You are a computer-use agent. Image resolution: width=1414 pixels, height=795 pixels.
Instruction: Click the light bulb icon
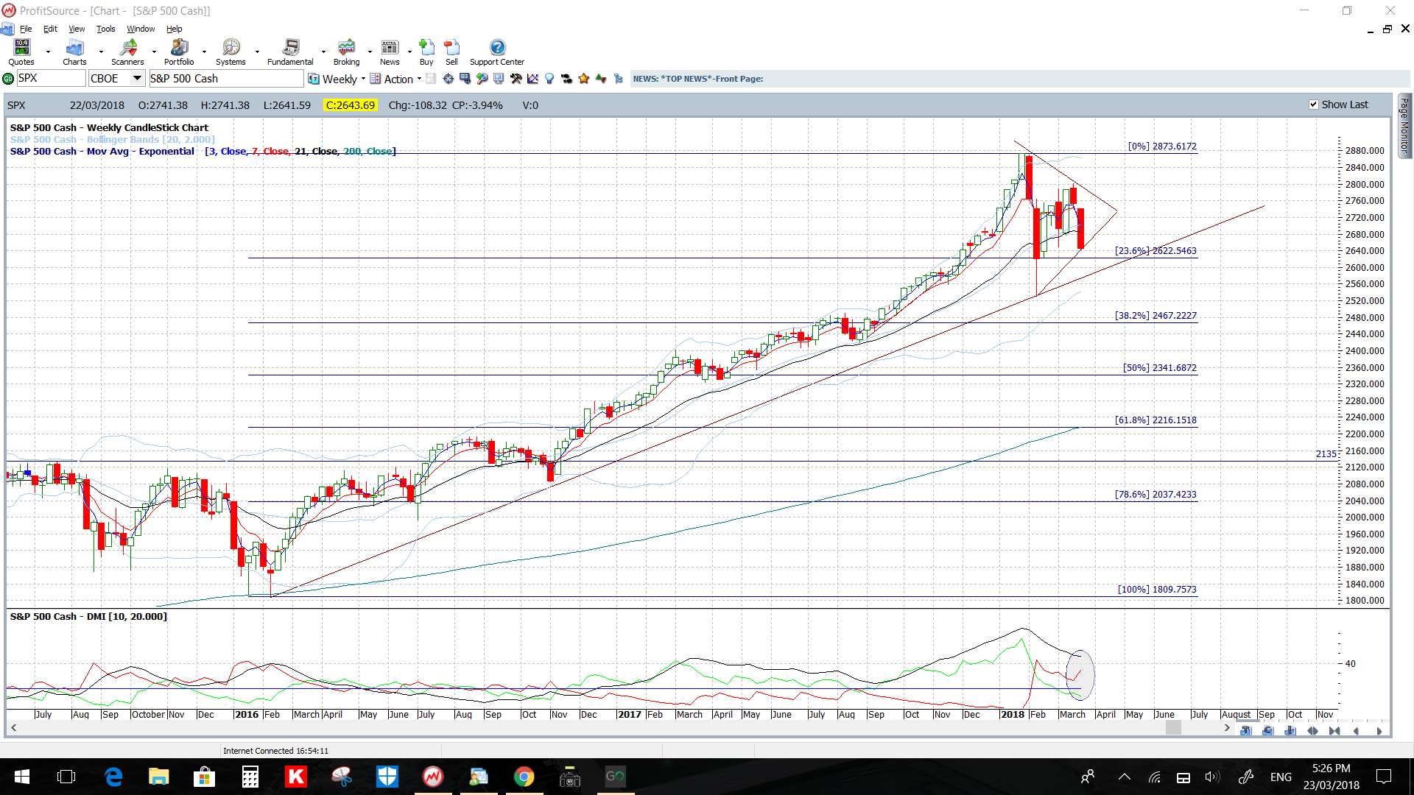tap(549, 79)
